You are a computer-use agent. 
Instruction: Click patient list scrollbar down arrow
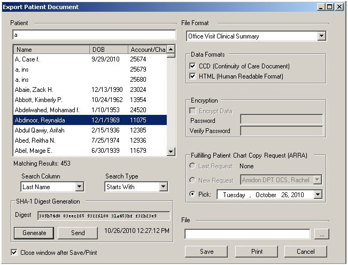coord(171,152)
